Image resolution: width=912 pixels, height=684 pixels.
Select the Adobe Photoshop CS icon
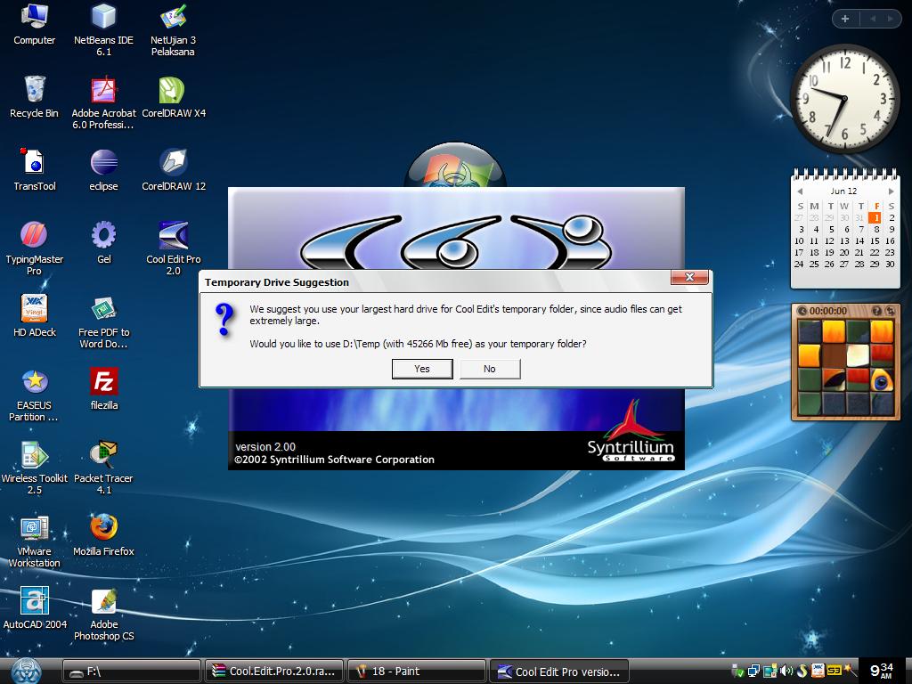coord(103,615)
